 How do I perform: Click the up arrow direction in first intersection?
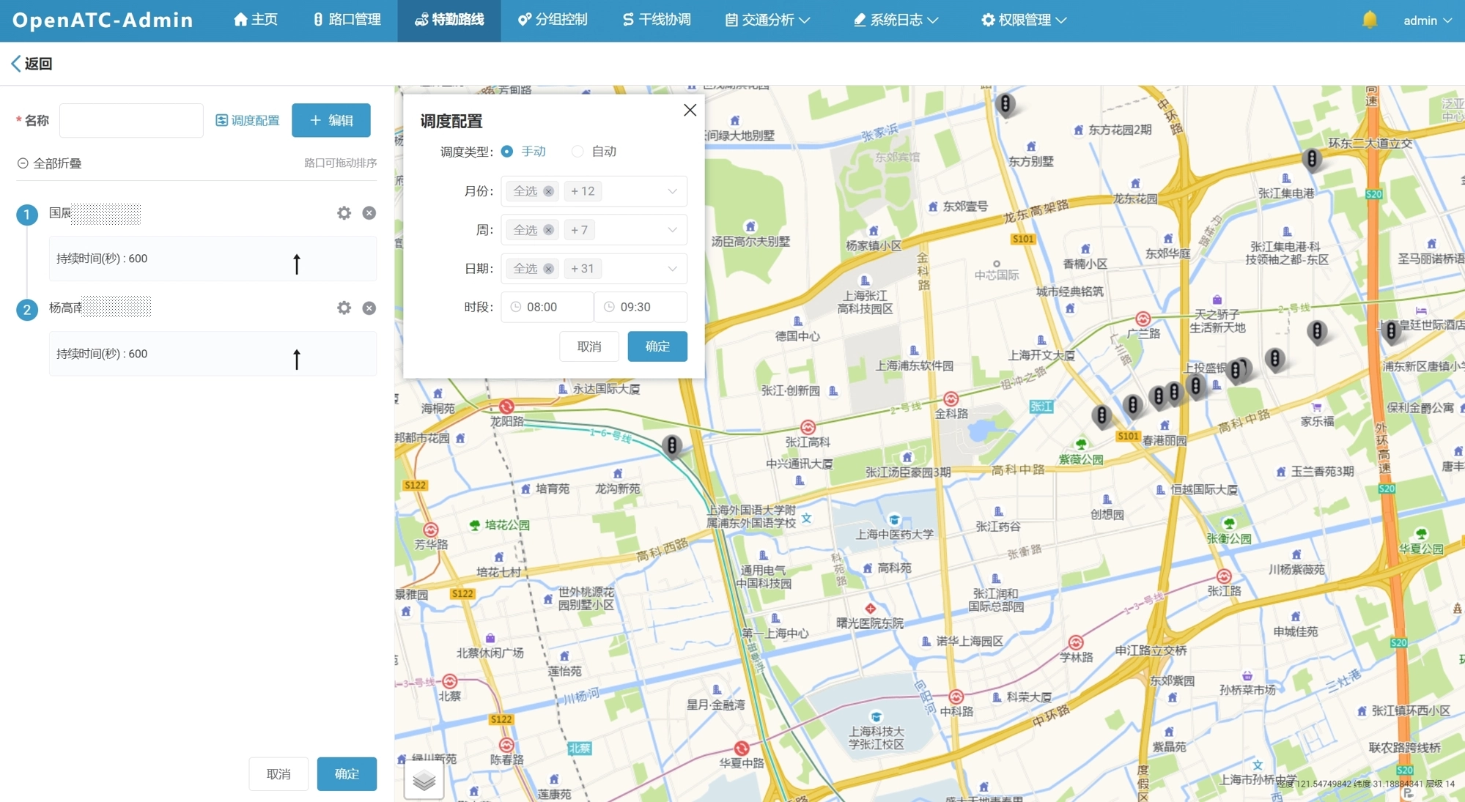[297, 263]
